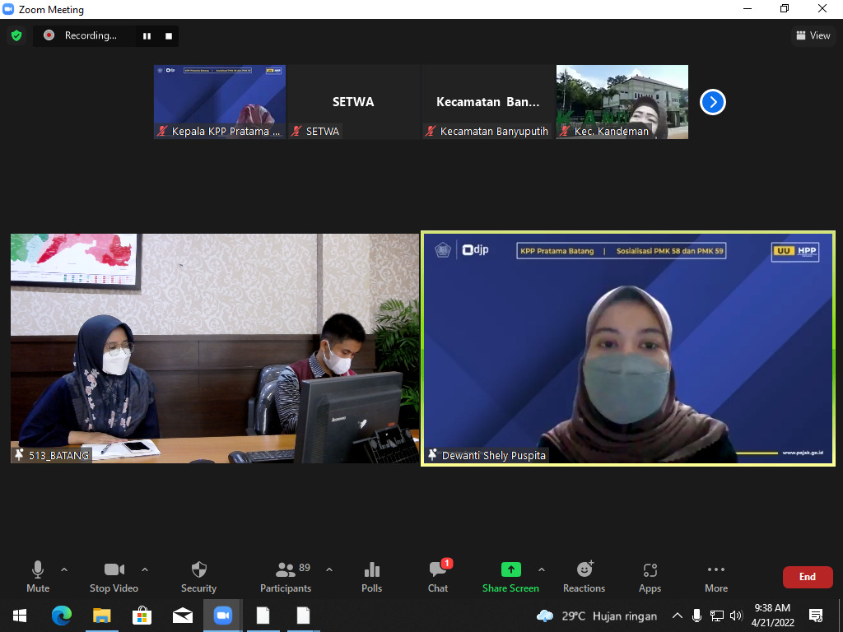The image size is (843, 632).
Task: Open Microsoft Edge from the taskbar
Action: 62,616
